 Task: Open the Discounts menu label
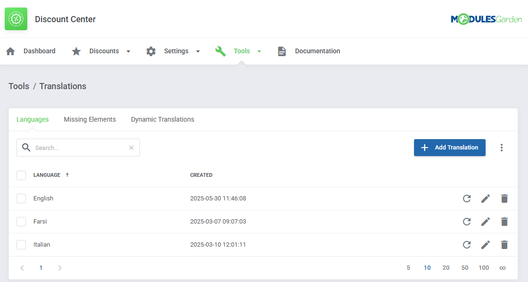point(104,51)
